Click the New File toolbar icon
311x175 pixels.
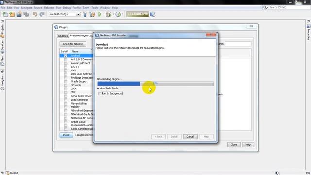pos(5,14)
